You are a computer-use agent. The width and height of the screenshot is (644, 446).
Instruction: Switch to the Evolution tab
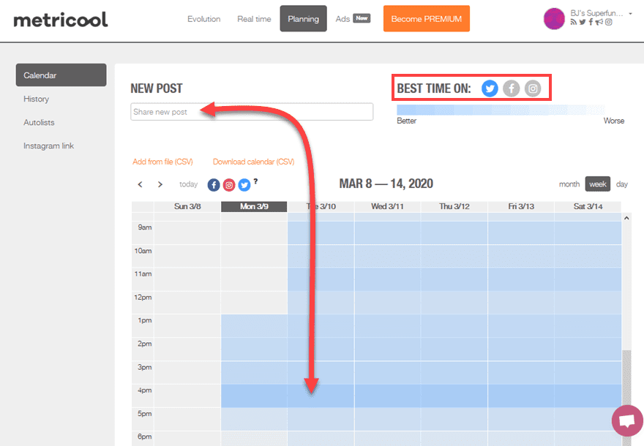point(203,19)
